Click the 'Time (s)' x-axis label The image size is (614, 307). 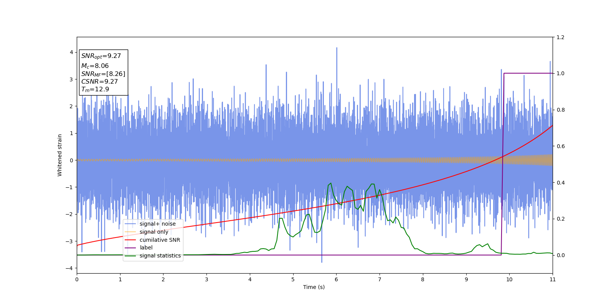click(x=314, y=287)
